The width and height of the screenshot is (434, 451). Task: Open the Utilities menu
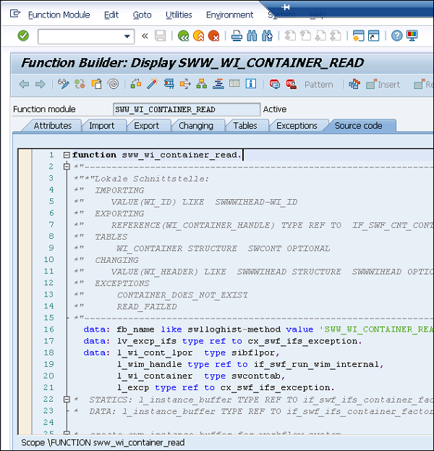tap(179, 14)
